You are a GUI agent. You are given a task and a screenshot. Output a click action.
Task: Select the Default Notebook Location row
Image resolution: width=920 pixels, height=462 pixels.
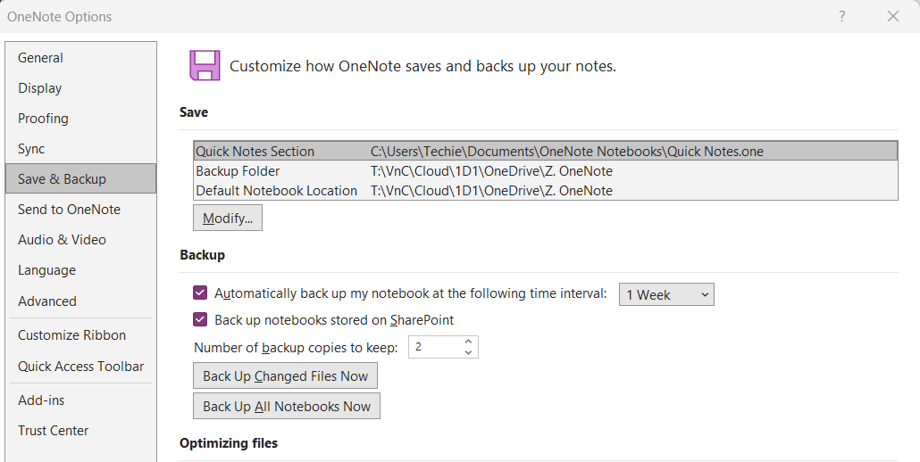click(x=546, y=190)
